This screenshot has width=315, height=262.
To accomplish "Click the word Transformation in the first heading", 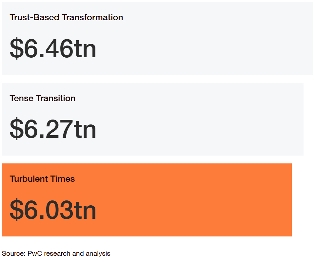I will [92, 17].
